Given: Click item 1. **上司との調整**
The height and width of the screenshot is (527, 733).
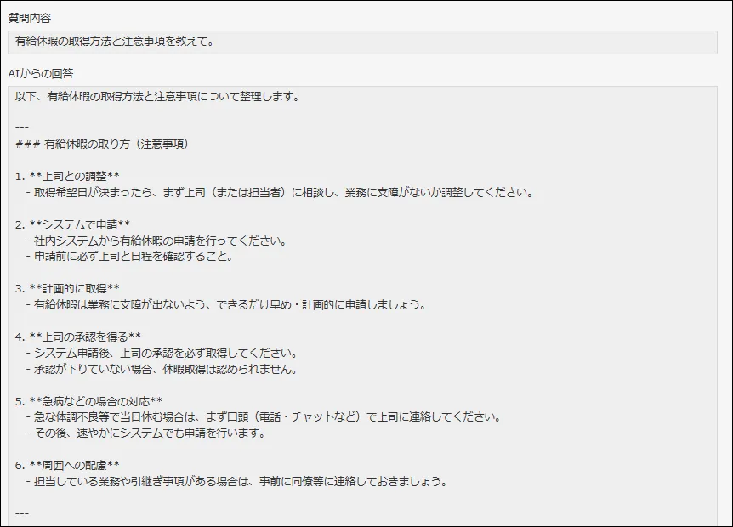Looking at the screenshot, I should pyautogui.click(x=67, y=176).
